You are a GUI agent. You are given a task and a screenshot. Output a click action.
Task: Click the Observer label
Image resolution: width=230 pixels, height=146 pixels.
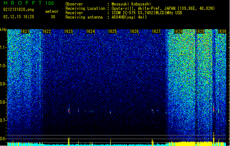click(x=74, y=4)
